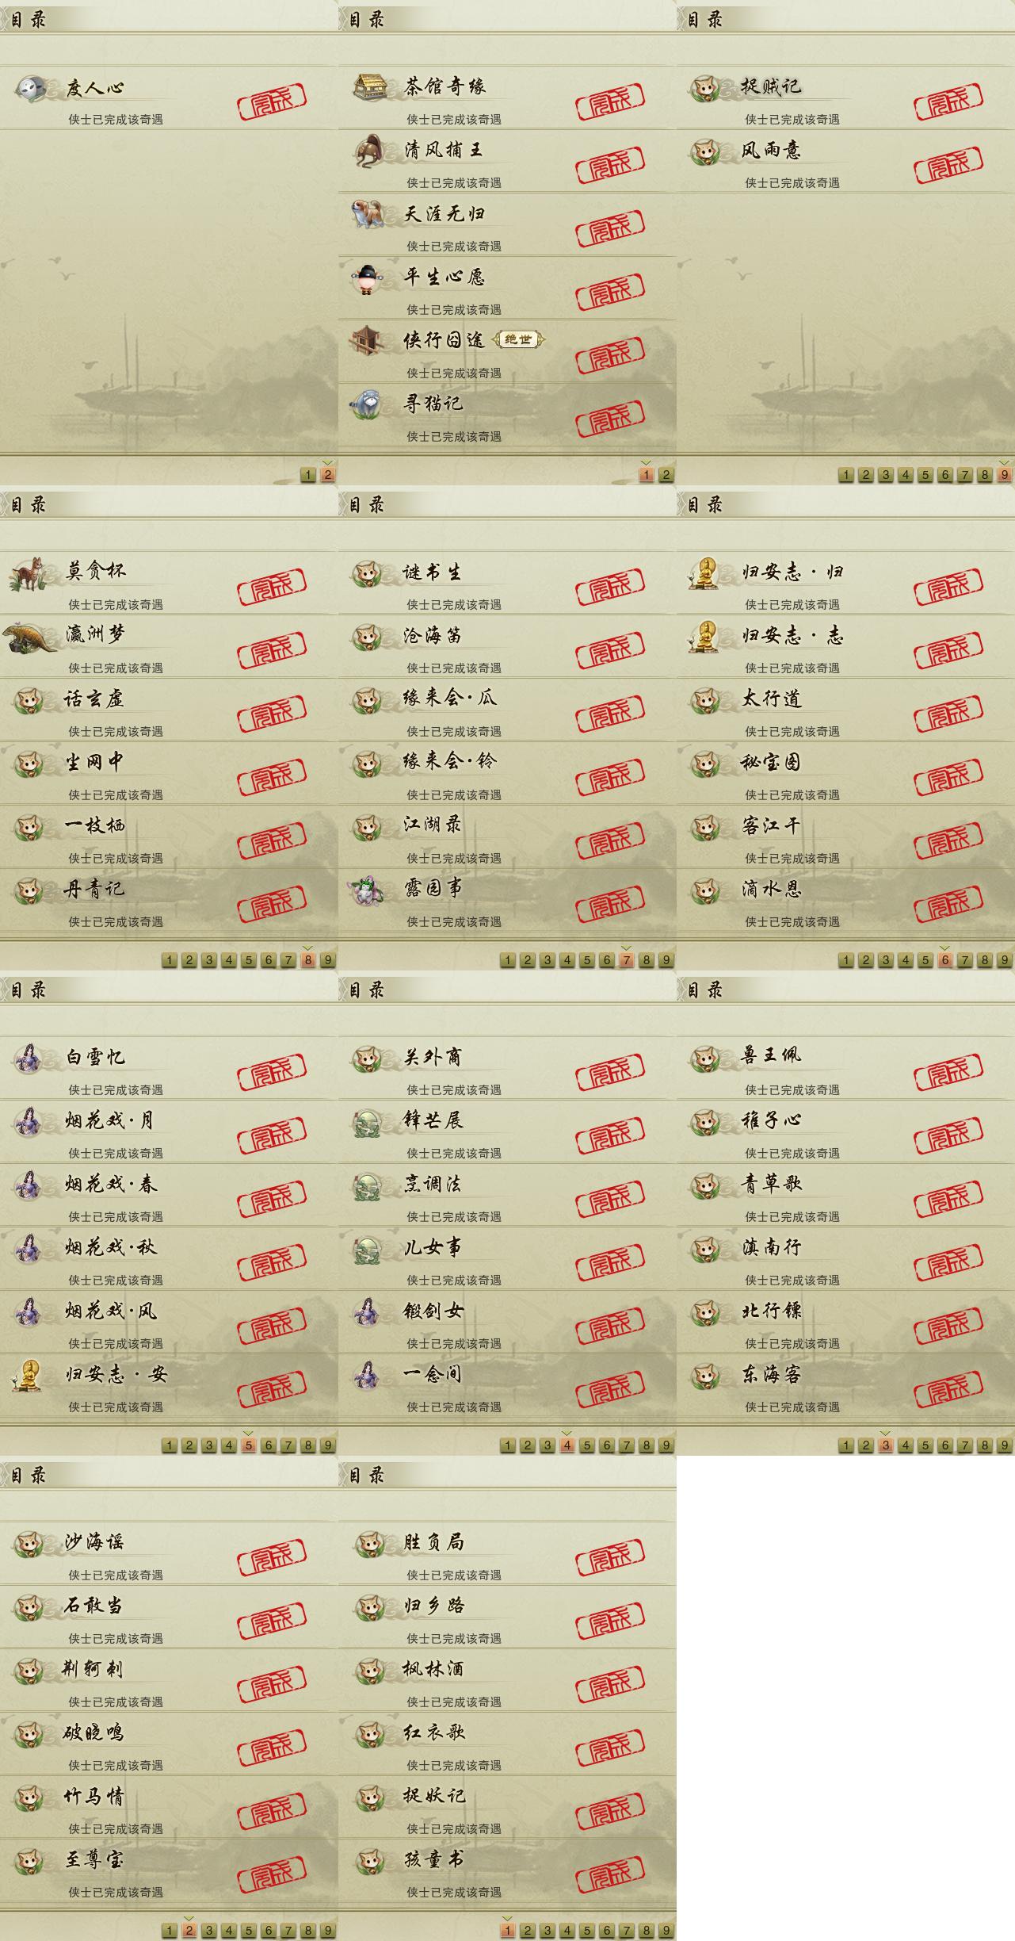The image size is (1015, 1941).
Task: Select the lizard icon next to 瀛洲梦
Action: [x=31, y=636]
